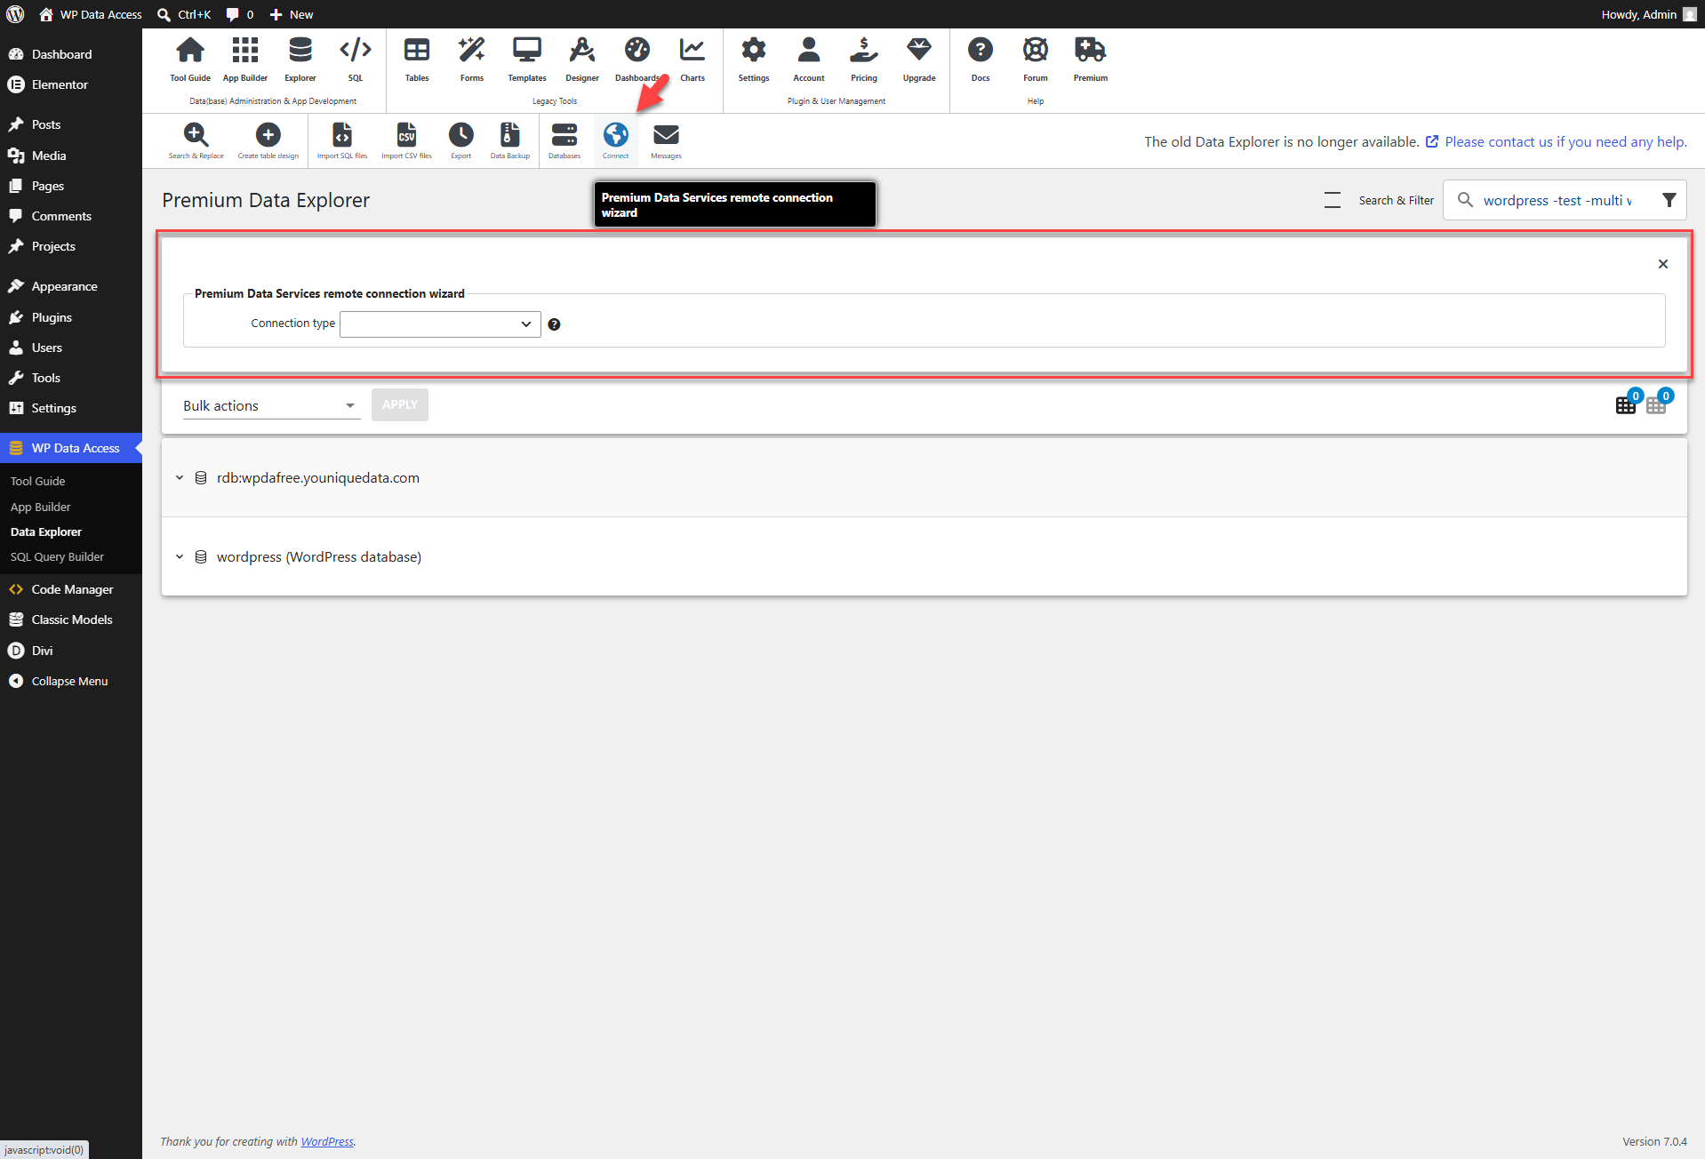Click the dark selected-tables counter icon
1705x1159 pixels.
click(x=1626, y=404)
